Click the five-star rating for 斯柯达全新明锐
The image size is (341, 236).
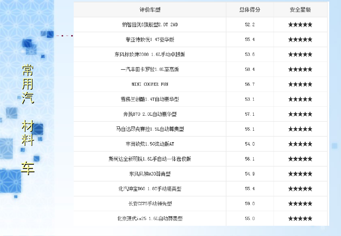coord(300,159)
